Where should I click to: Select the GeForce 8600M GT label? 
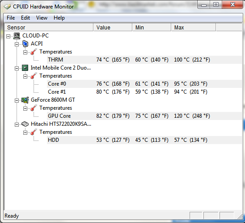pyautogui.click(x=53, y=100)
